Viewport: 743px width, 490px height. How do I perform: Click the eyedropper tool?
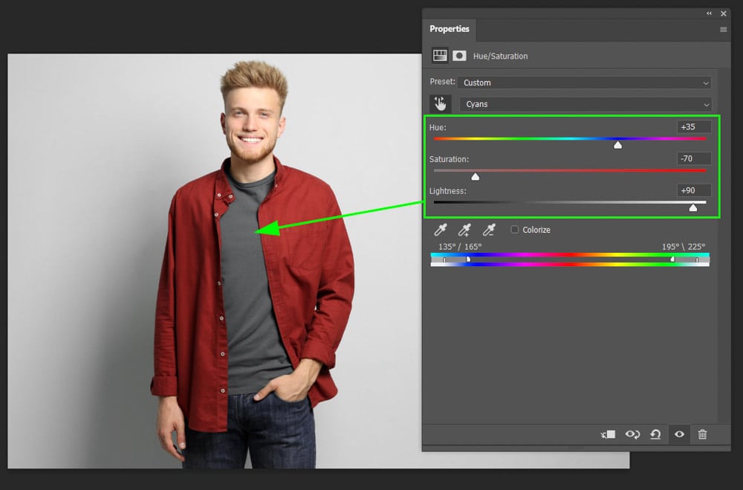point(441,231)
